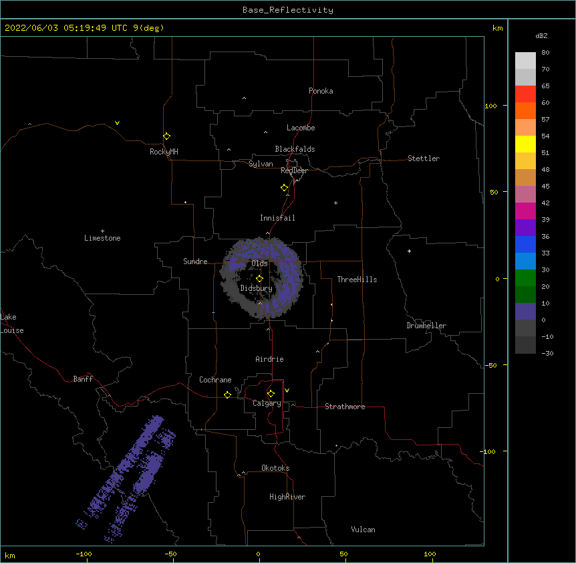Screen dimensions: 576x563
Task: Click the Vulcan city label
Action: click(363, 530)
